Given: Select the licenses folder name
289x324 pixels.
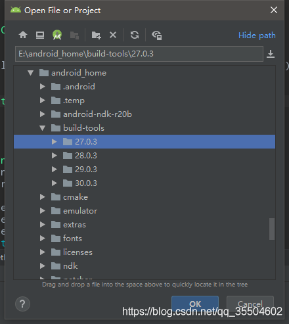Looking at the screenshot, I should point(78,252).
